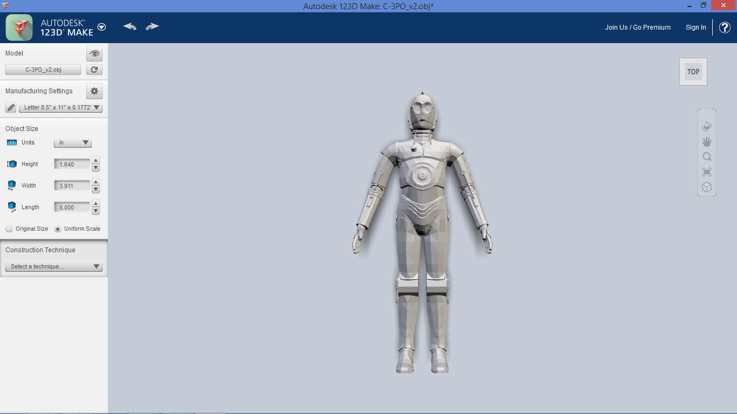Image resolution: width=737 pixels, height=414 pixels.
Task: Redo the last action
Action: click(x=153, y=26)
